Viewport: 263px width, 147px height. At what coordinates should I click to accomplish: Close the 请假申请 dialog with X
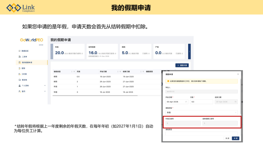point(238,74)
